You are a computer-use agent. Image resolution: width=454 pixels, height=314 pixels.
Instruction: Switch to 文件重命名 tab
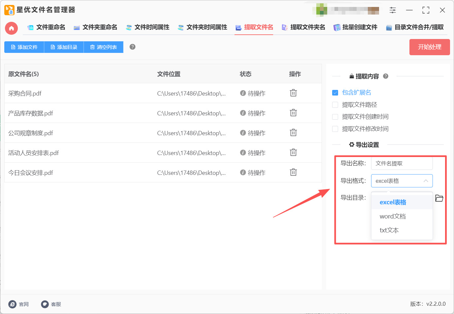[x=46, y=27]
